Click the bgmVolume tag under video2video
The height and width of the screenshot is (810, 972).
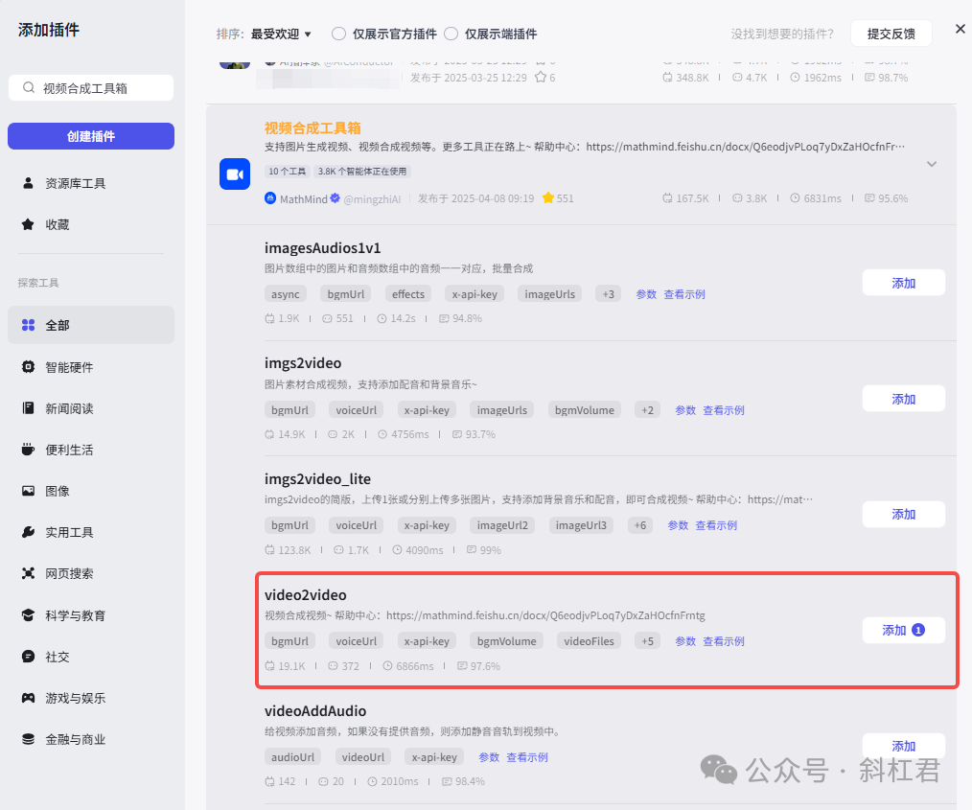point(506,641)
